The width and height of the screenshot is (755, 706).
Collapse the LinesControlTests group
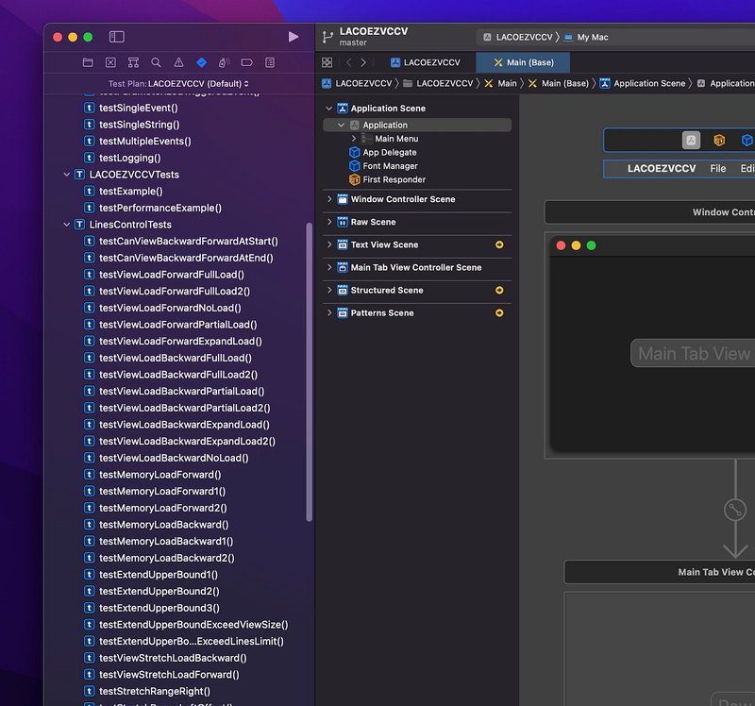(x=66, y=225)
